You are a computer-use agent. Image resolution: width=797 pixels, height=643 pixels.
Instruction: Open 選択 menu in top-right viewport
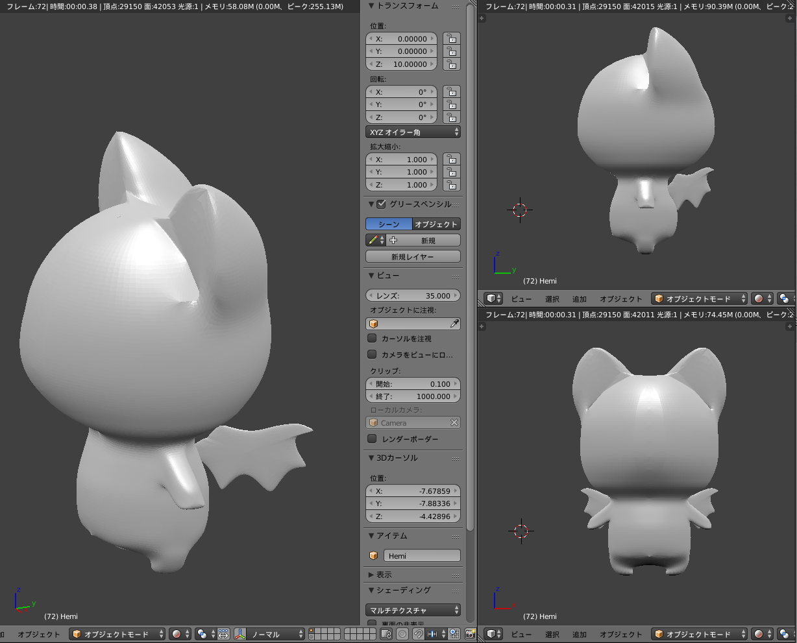pos(552,299)
